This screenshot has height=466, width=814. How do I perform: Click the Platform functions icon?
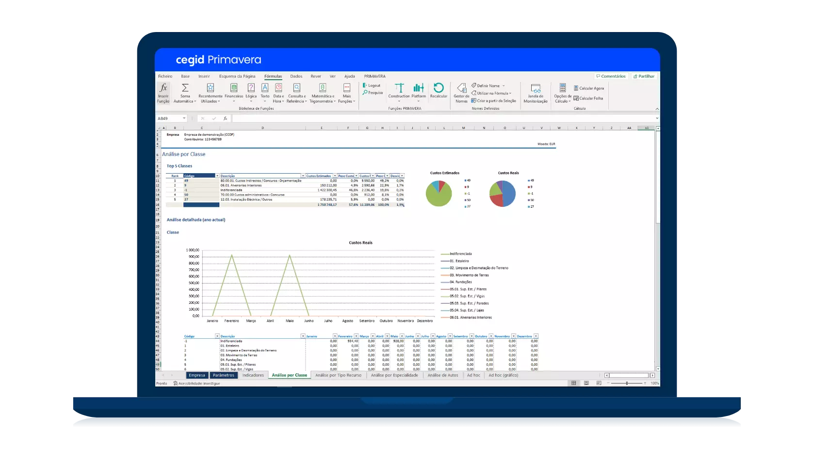pyautogui.click(x=418, y=88)
